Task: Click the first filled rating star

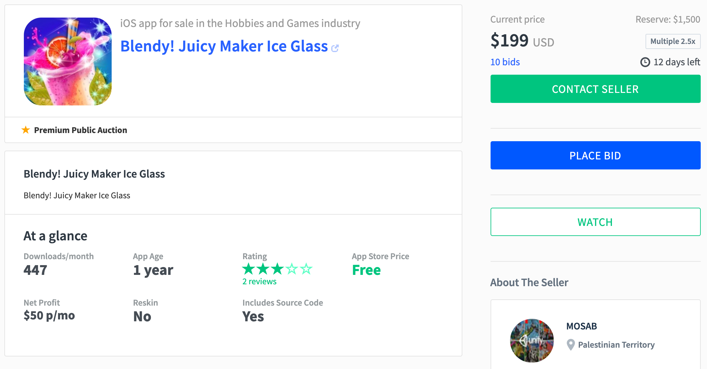Action: pos(249,269)
